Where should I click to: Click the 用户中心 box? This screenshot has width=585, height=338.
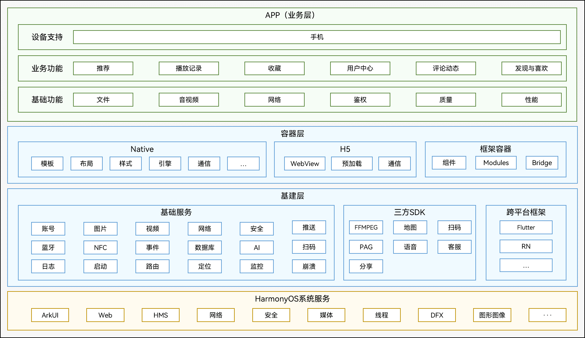tap(360, 68)
